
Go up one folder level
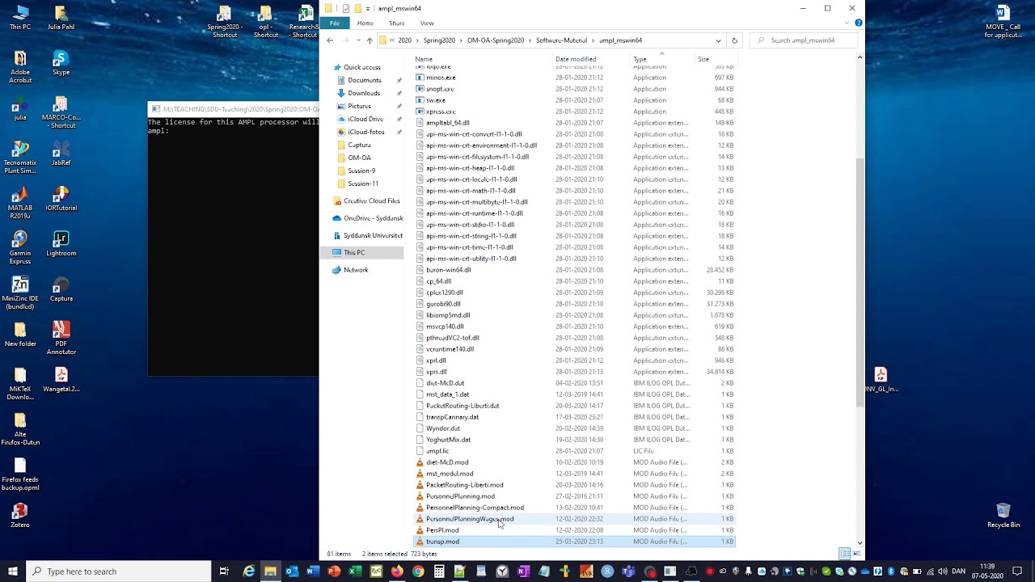tap(370, 40)
